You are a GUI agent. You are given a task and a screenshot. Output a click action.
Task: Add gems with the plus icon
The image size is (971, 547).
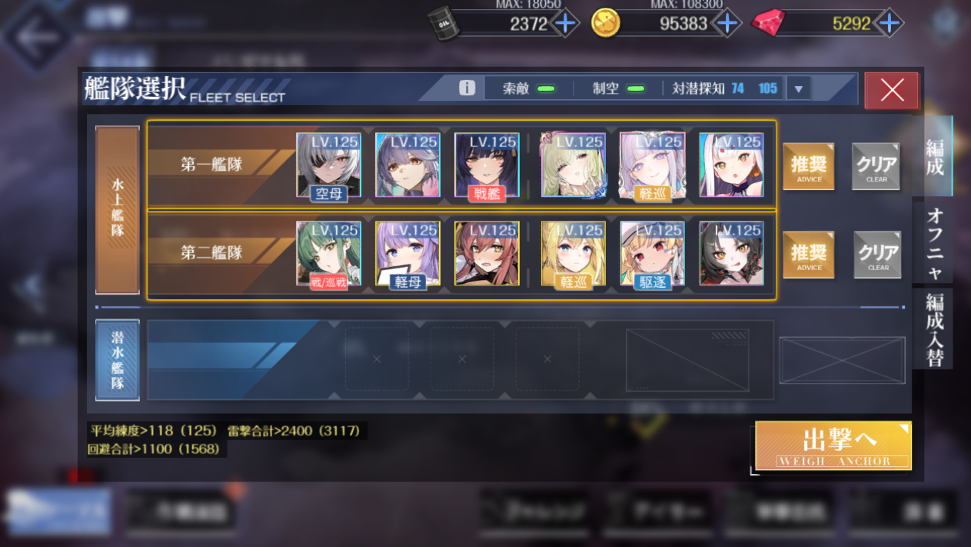(889, 23)
